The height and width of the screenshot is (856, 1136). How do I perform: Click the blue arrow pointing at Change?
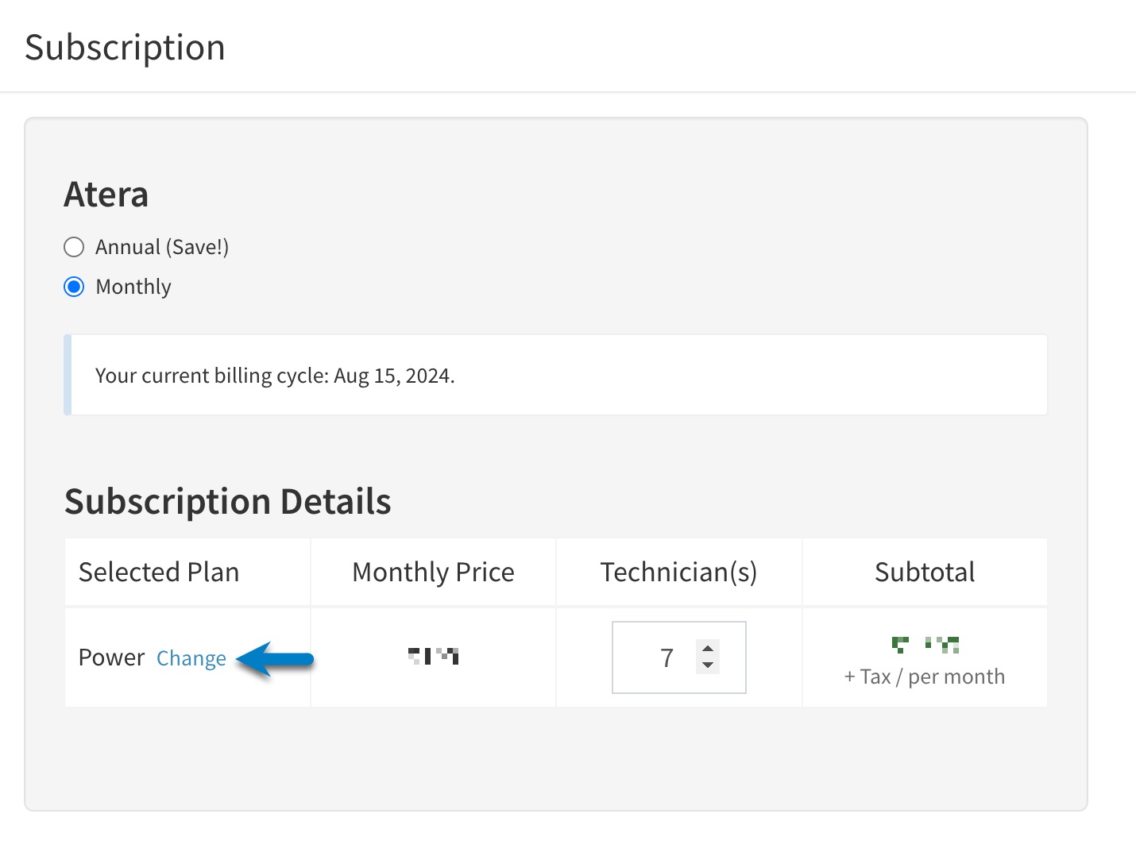(x=276, y=659)
